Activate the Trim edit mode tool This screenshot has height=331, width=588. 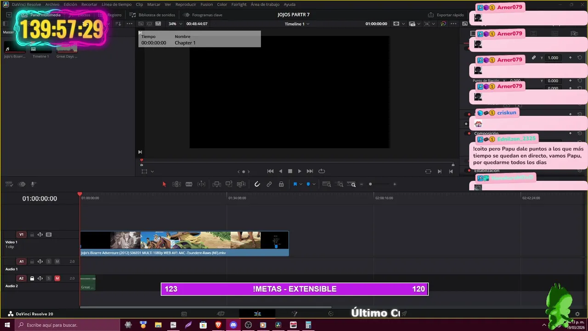(176, 184)
